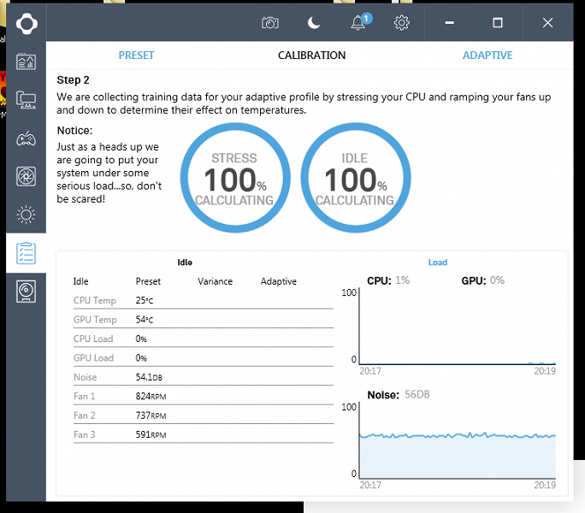Select the CALIBRATION tab
This screenshot has height=513, width=585.
[311, 56]
